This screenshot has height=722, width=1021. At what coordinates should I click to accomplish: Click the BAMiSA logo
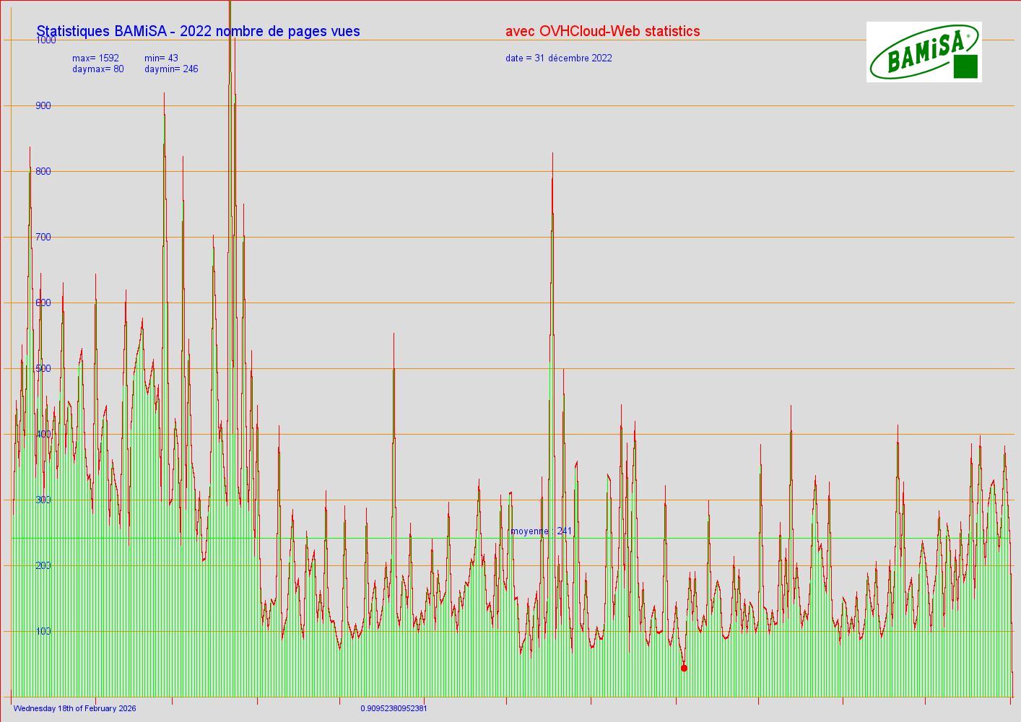pos(923,51)
